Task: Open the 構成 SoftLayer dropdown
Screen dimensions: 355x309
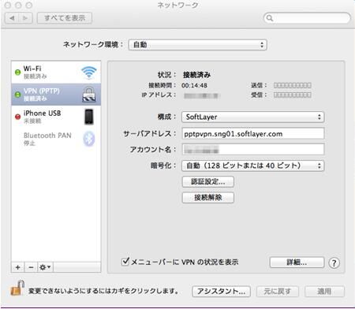Action: [x=252, y=117]
